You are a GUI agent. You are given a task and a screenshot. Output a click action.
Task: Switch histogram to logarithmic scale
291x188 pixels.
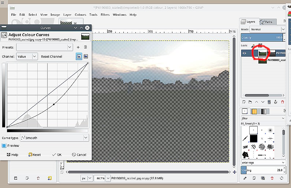[86, 57]
